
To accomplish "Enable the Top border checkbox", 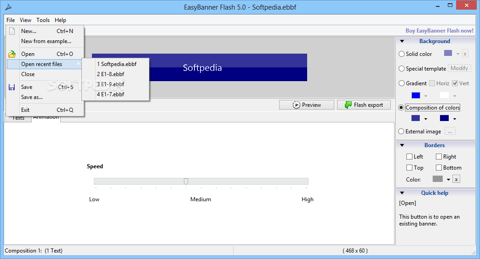I will (409, 167).
